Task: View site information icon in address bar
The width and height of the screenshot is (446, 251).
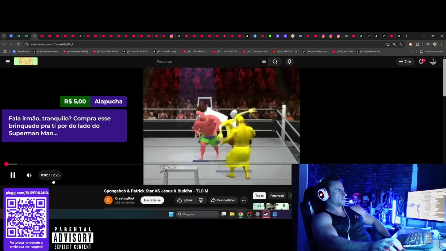Action: click(x=26, y=44)
